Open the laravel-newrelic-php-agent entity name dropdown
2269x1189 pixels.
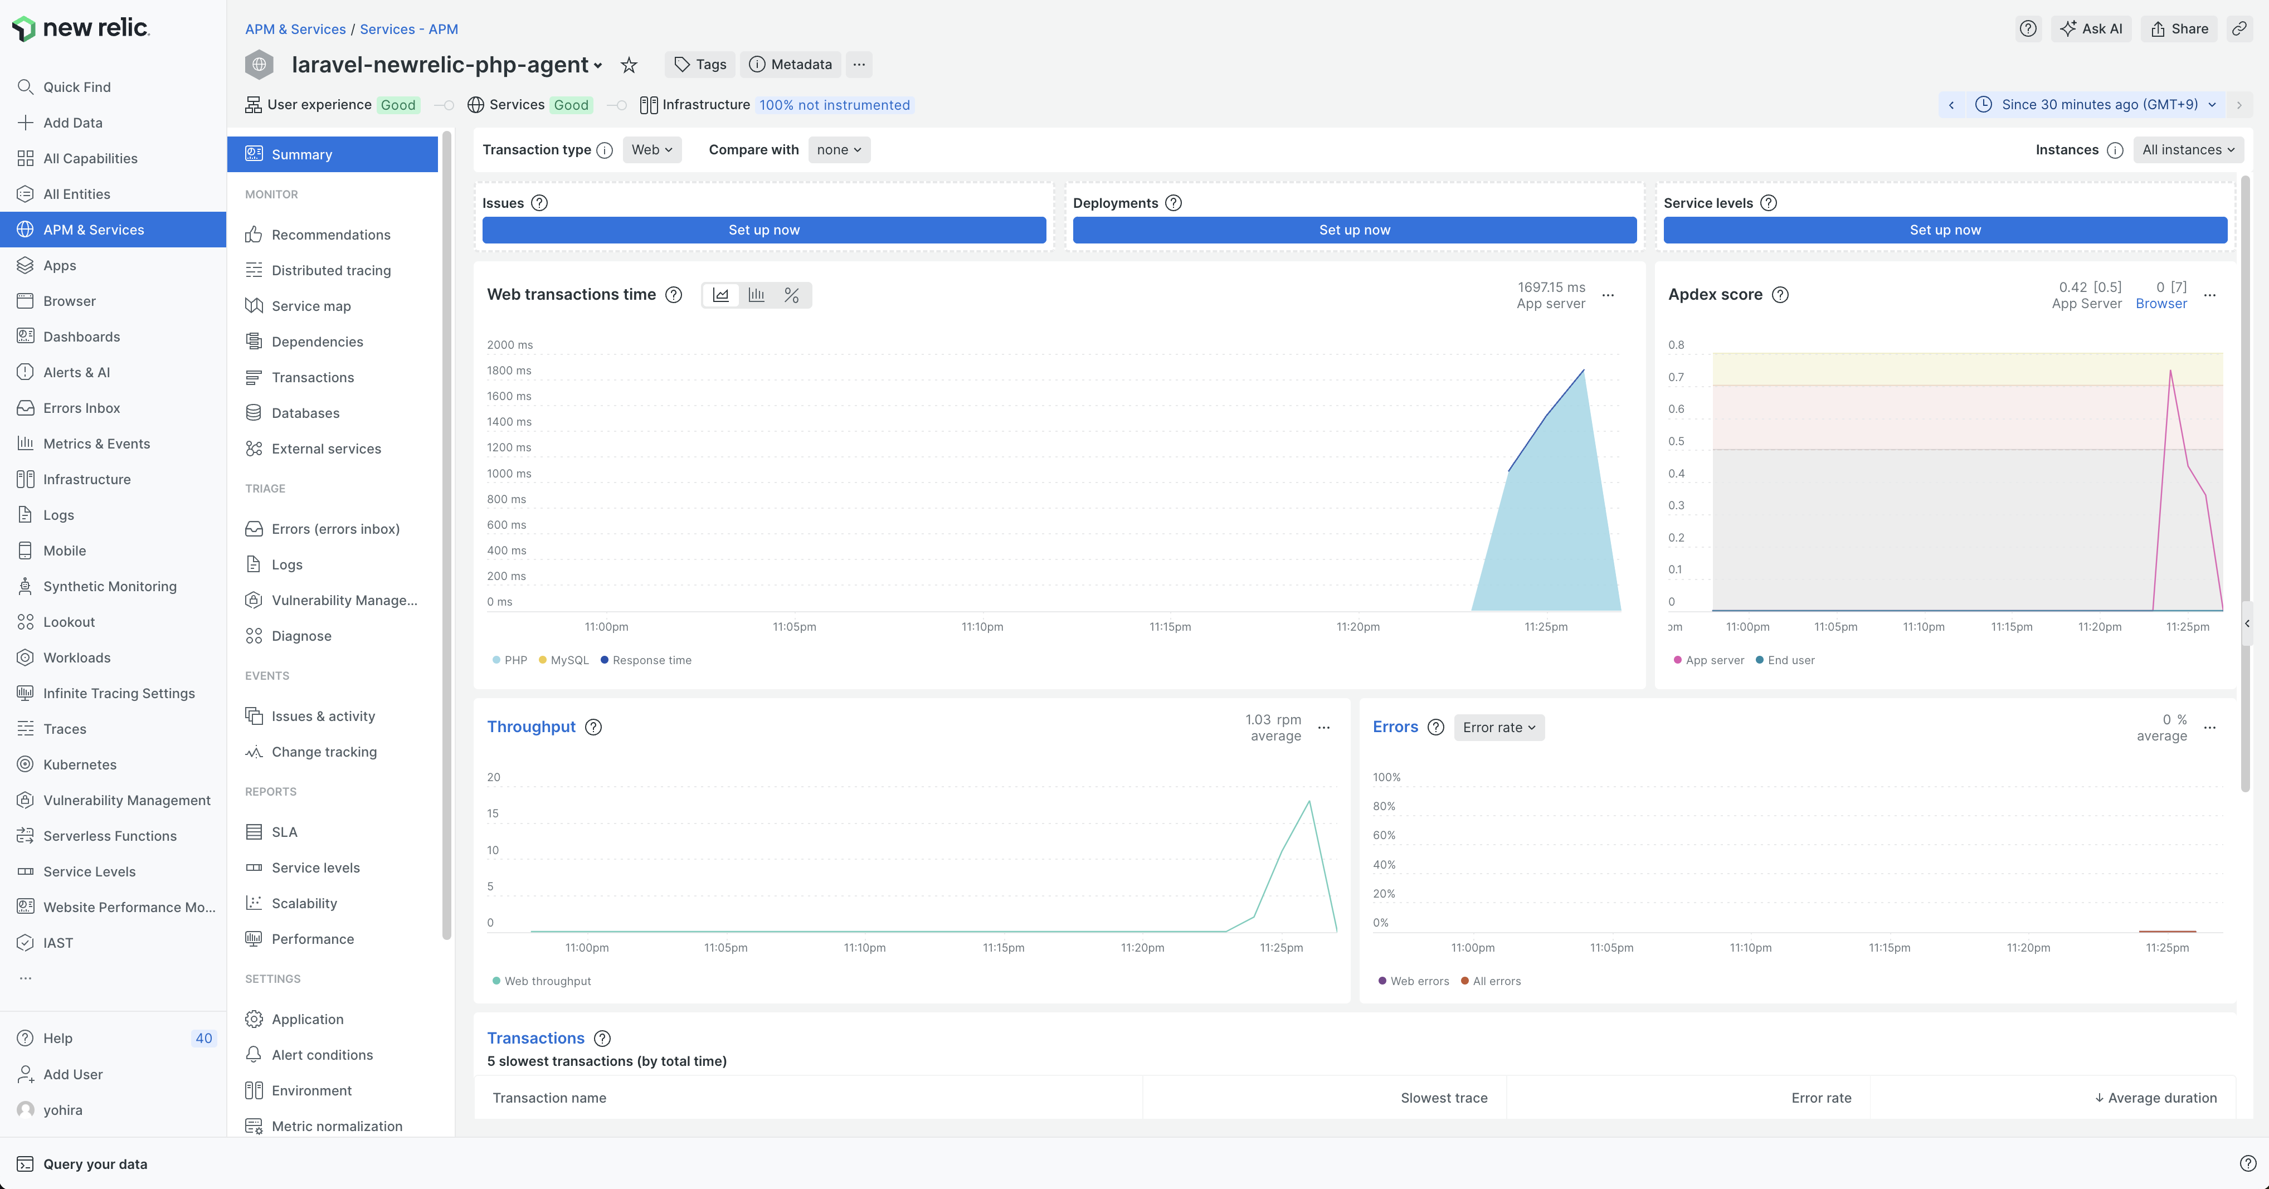(446, 64)
